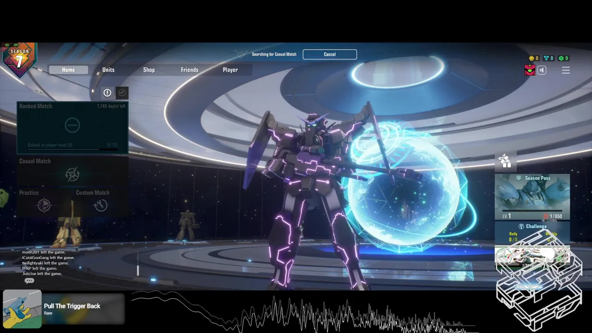Start a Casual Match
Image resolution: width=592 pixels, height=333 pixels.
click(x=73, y=171)
